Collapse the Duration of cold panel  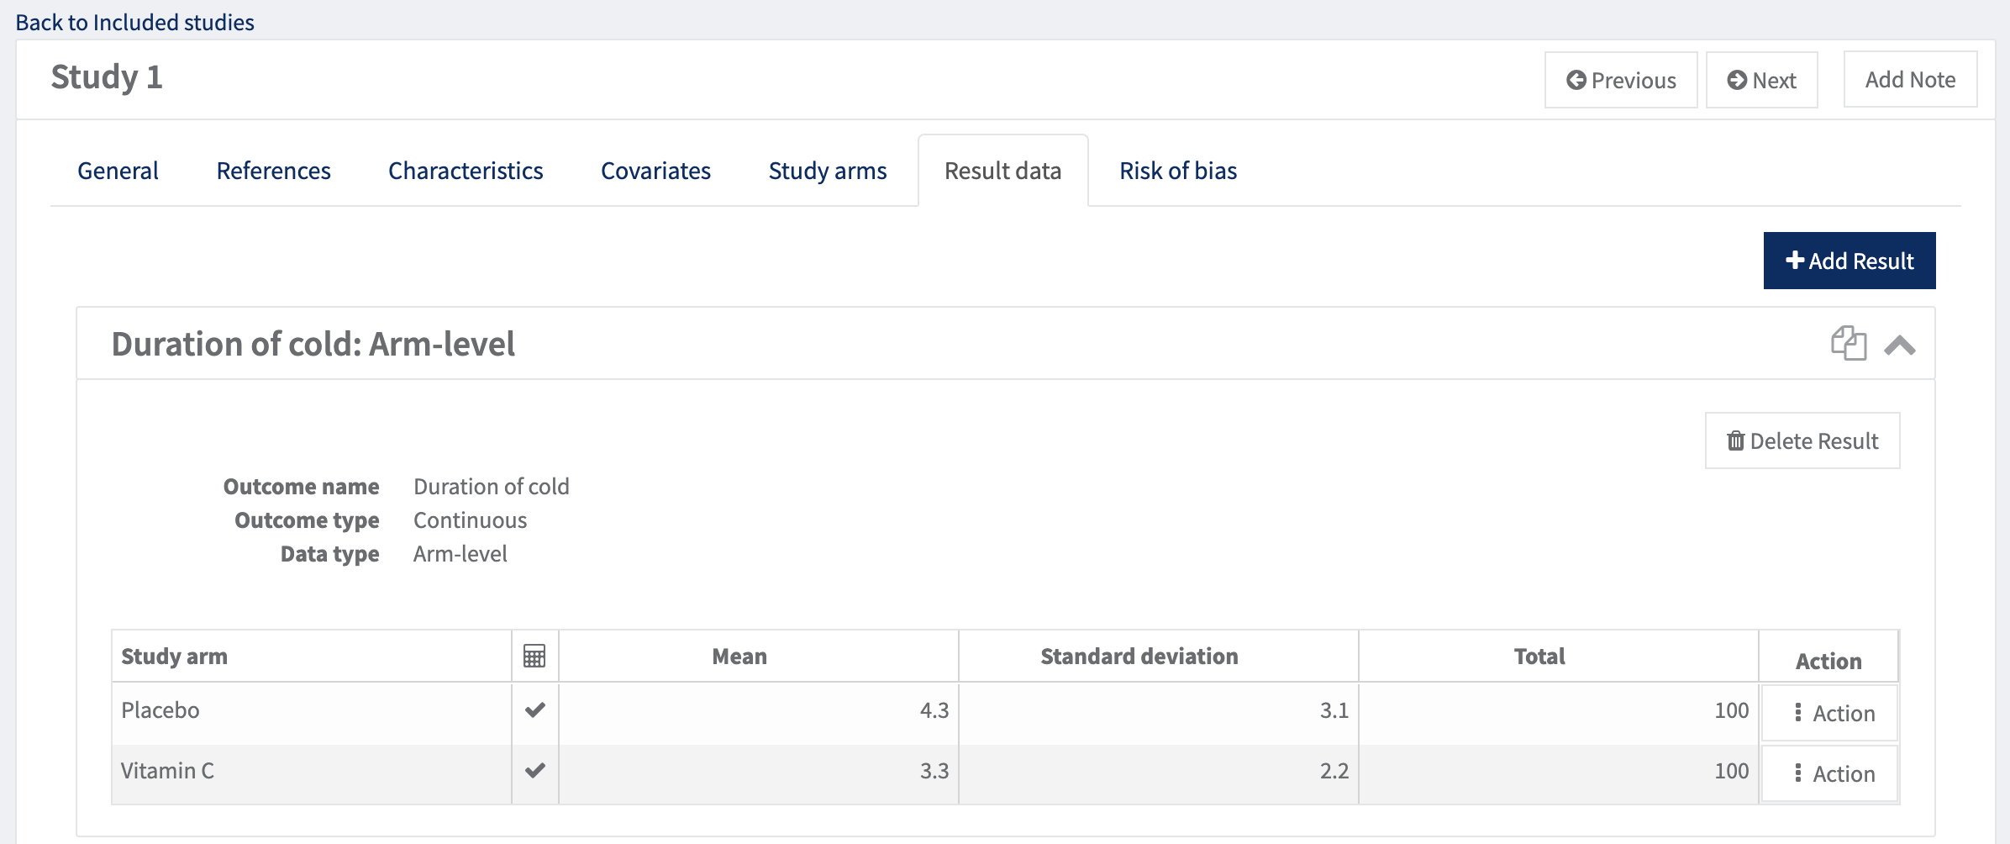(x=1899, y=346)
